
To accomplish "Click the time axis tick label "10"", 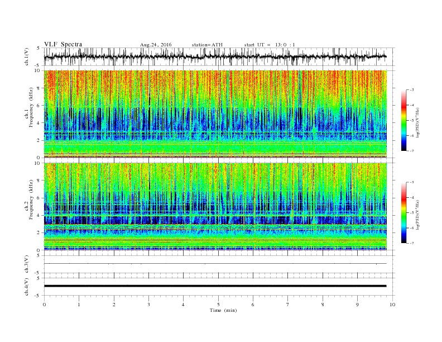I will [392, 305].
